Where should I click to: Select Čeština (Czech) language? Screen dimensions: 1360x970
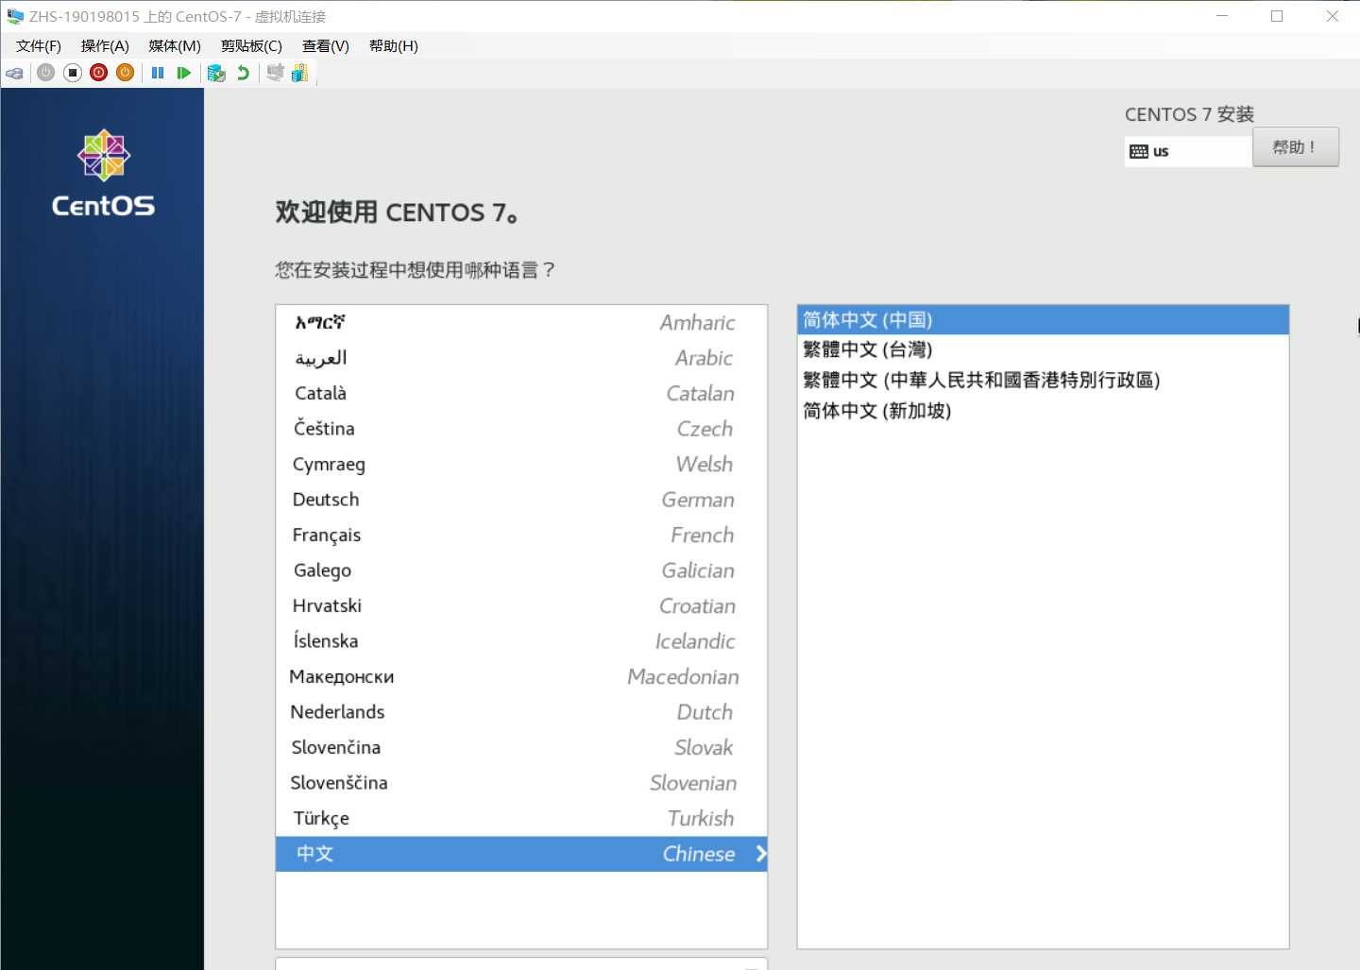point(521,429)
